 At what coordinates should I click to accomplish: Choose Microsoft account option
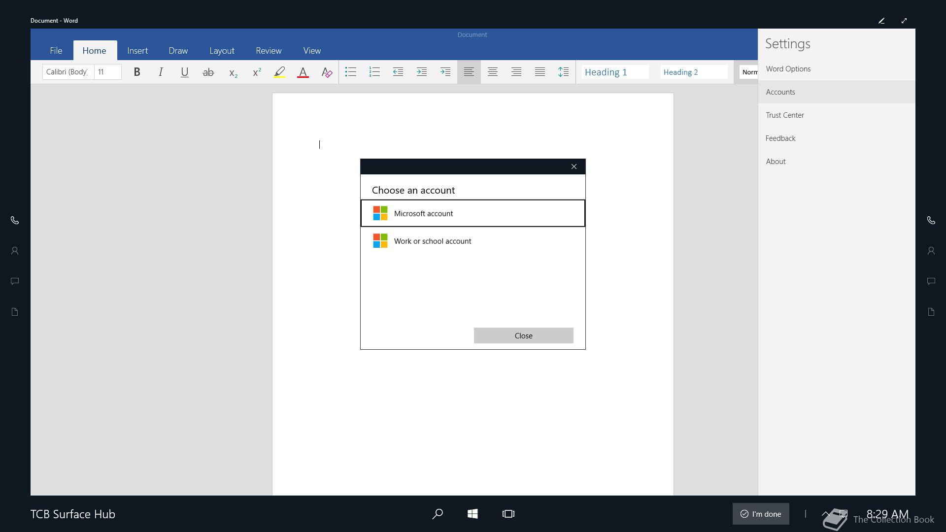click(x=473, y=213)
